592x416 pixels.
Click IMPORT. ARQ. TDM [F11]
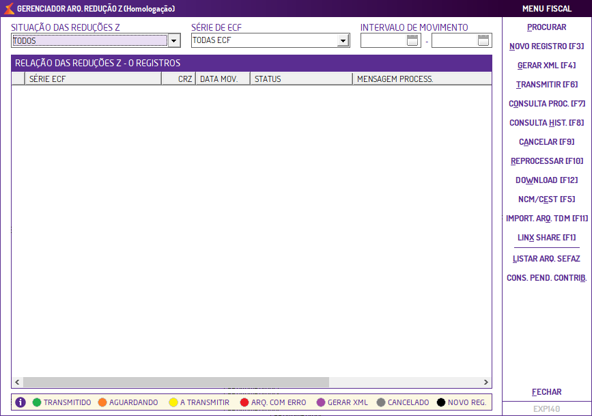547,219
